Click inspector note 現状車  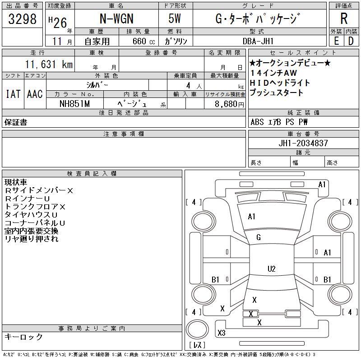(x=16, y=182)
